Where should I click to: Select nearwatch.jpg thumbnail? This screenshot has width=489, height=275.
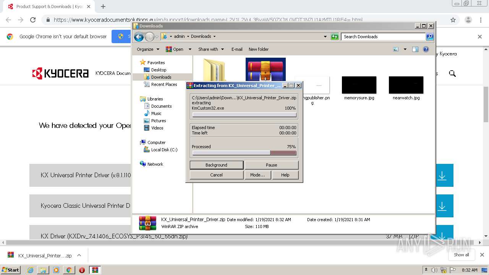(406, 85)
